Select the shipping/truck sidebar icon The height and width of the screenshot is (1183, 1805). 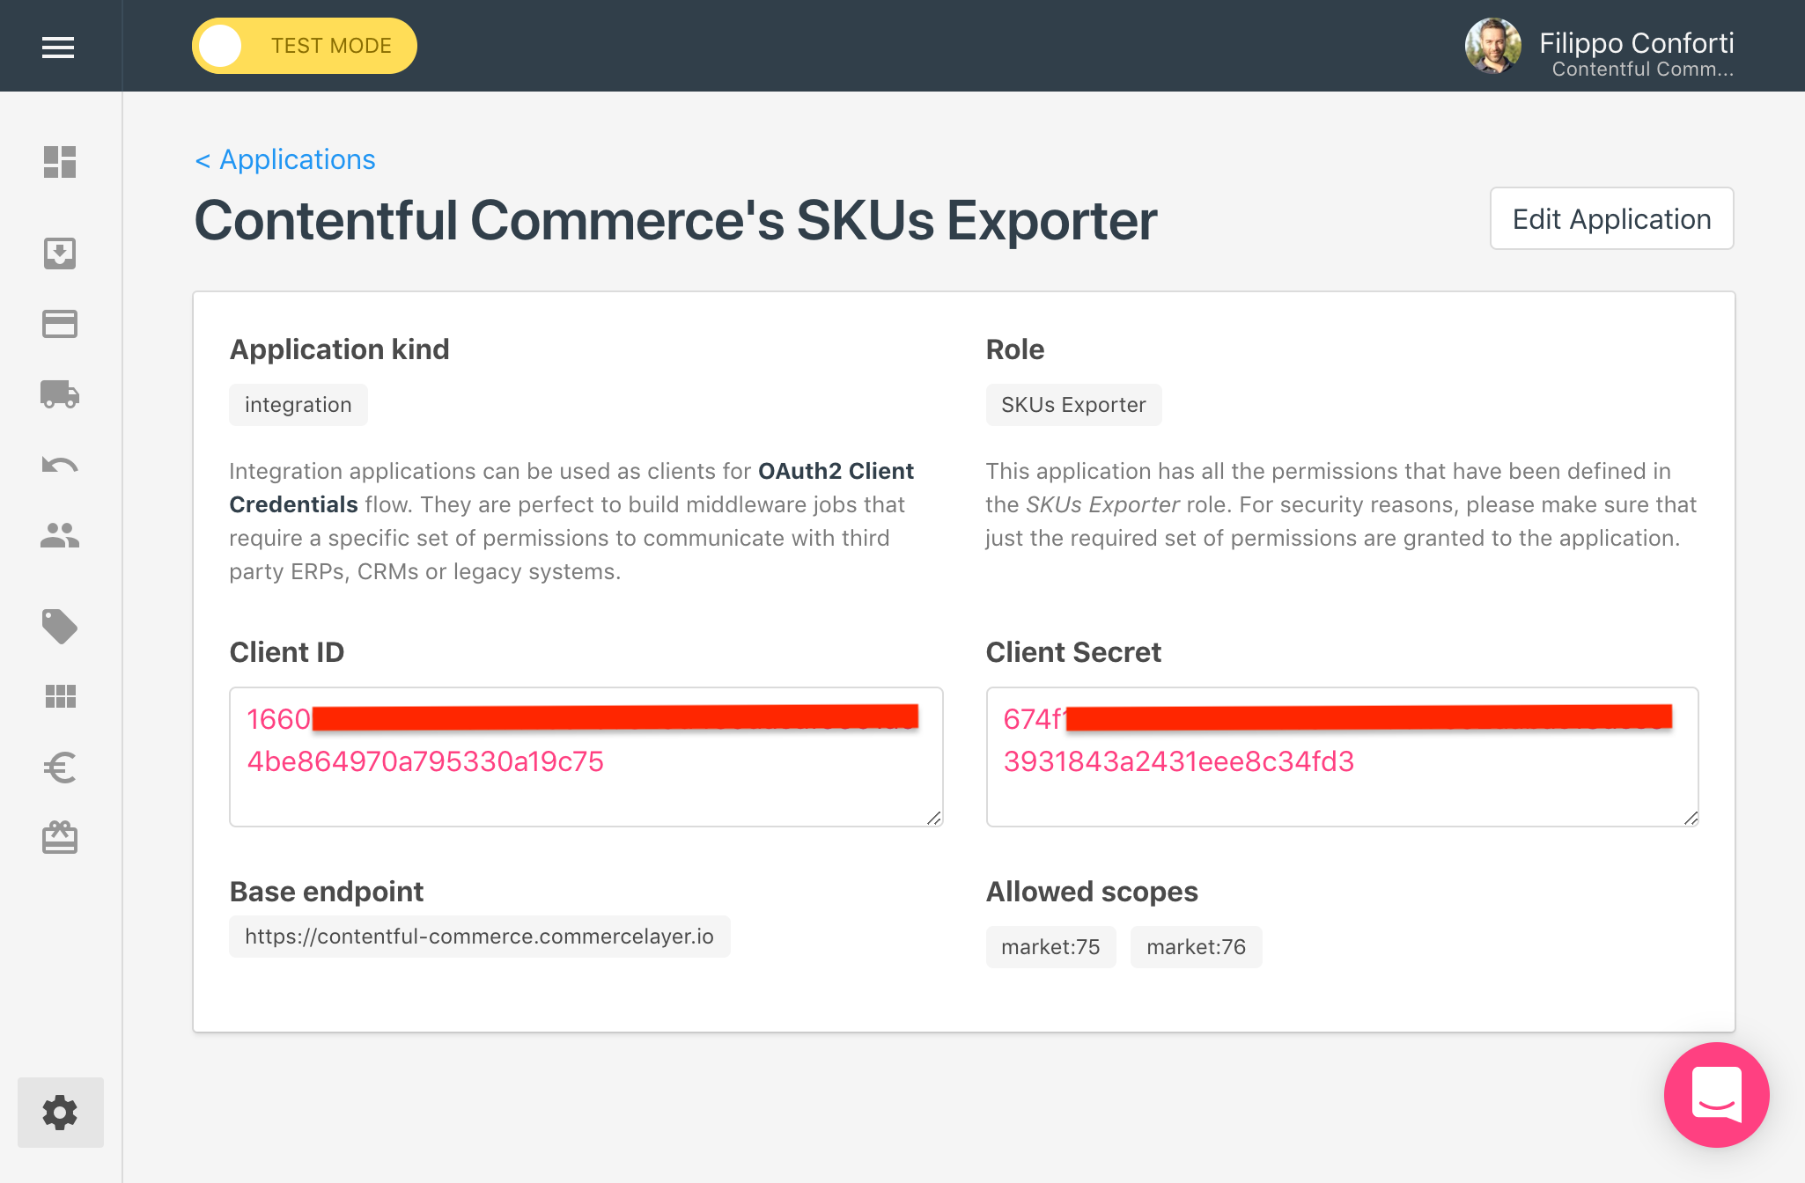(59, 393)
